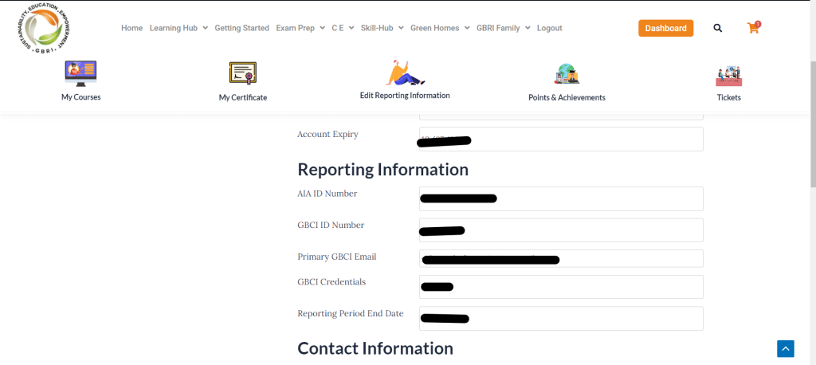Click the orange Dashboard button
The height and width of the screenshot is (365, 816).
click(666, 28)
